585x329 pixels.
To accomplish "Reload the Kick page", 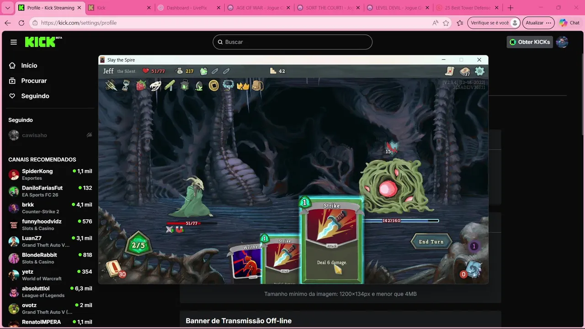I will (x=21, y=23).
